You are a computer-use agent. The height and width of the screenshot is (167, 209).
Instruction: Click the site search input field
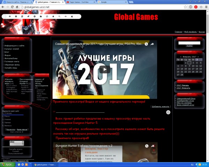[x=189, y=43]
